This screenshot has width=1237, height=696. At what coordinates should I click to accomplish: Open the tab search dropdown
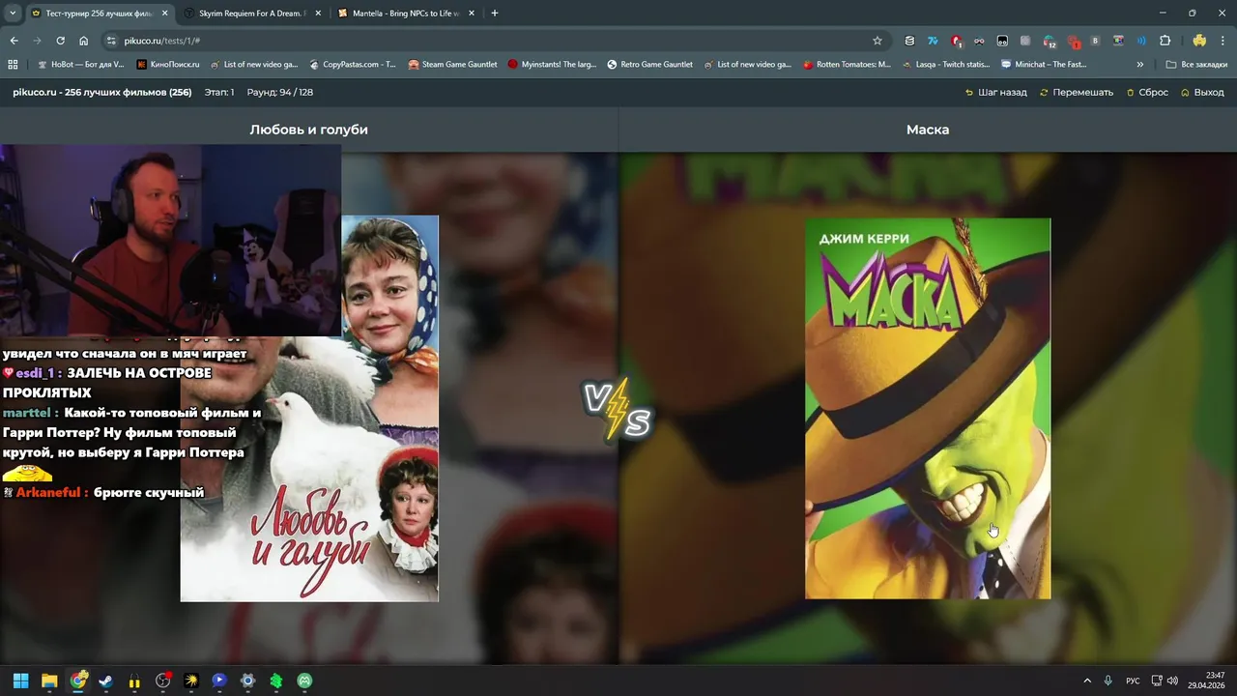tap(13, 14)
